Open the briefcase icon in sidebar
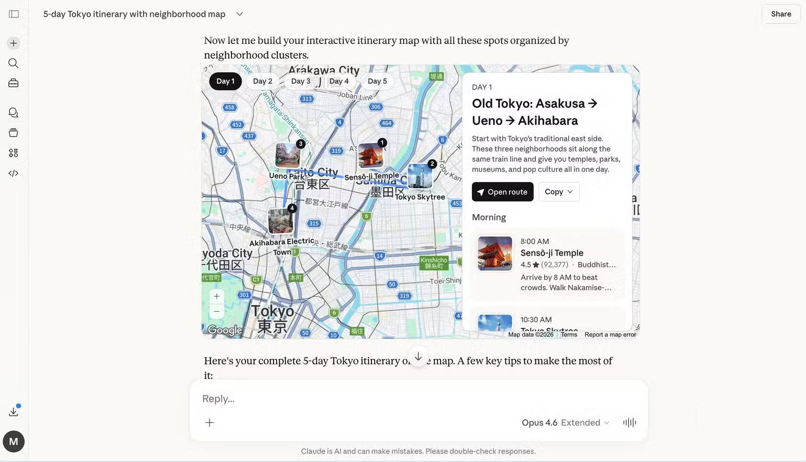The height and width of the screenshot is (462, 806). (14, 83)
